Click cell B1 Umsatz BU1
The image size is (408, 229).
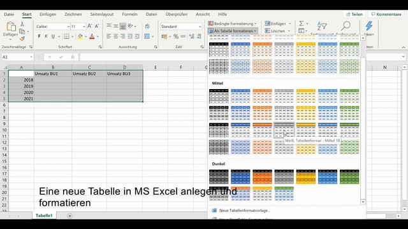tap(53, 74)
